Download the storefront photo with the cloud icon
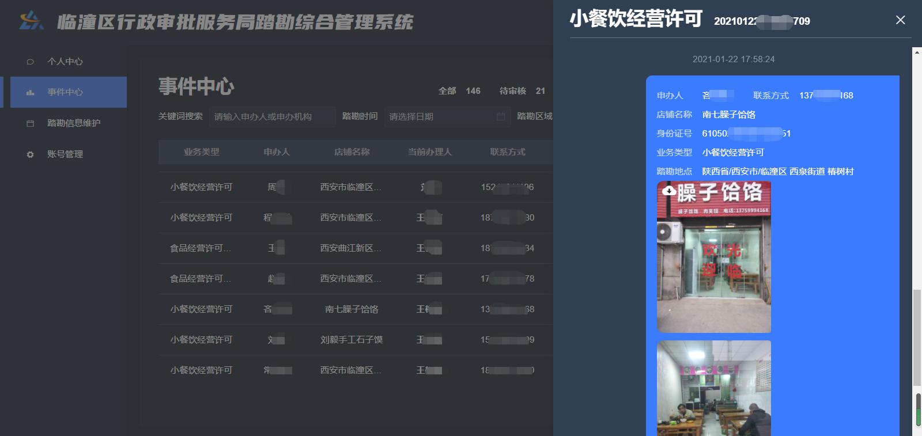922x436 pixels. (668, 191)
